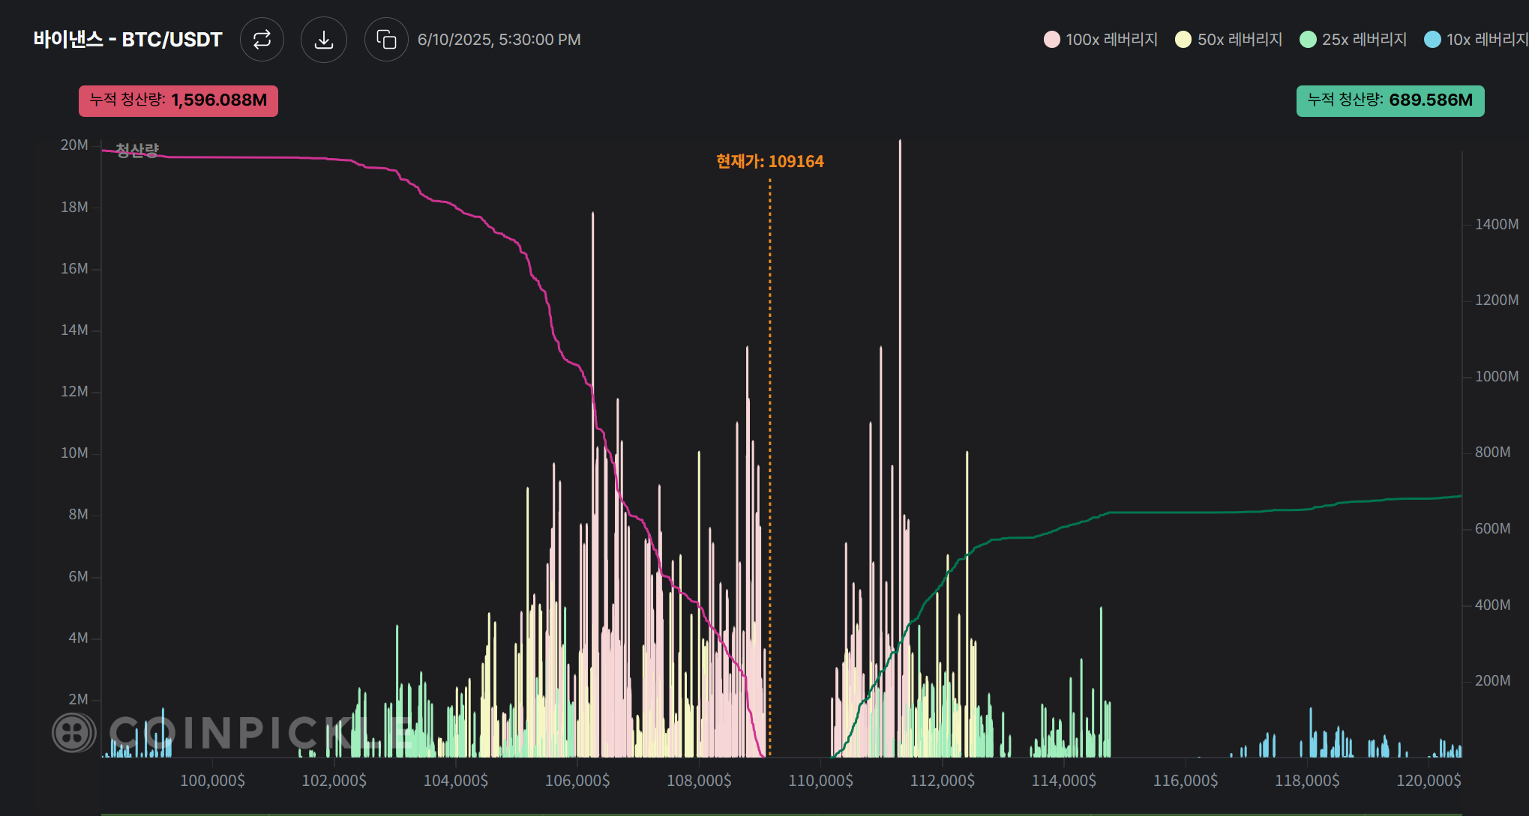
Task: Click the 16M left axis label
Action: [x=74, y=268]
